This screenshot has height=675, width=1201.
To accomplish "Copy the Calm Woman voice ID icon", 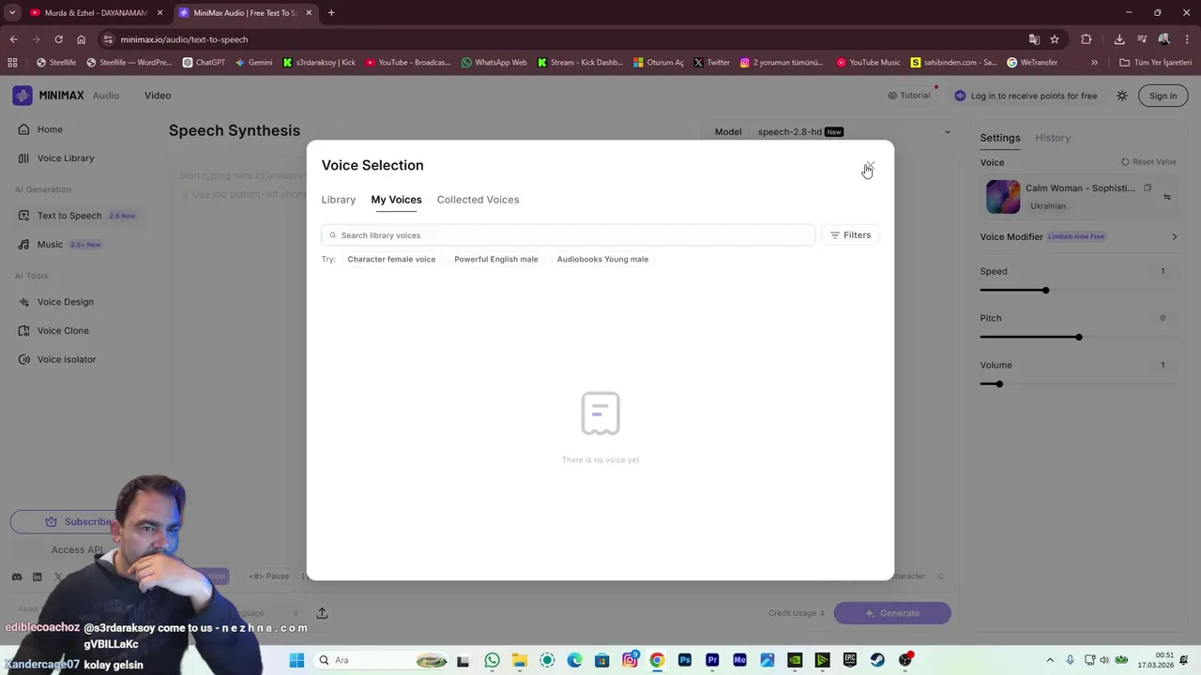I will [1148, 188].
